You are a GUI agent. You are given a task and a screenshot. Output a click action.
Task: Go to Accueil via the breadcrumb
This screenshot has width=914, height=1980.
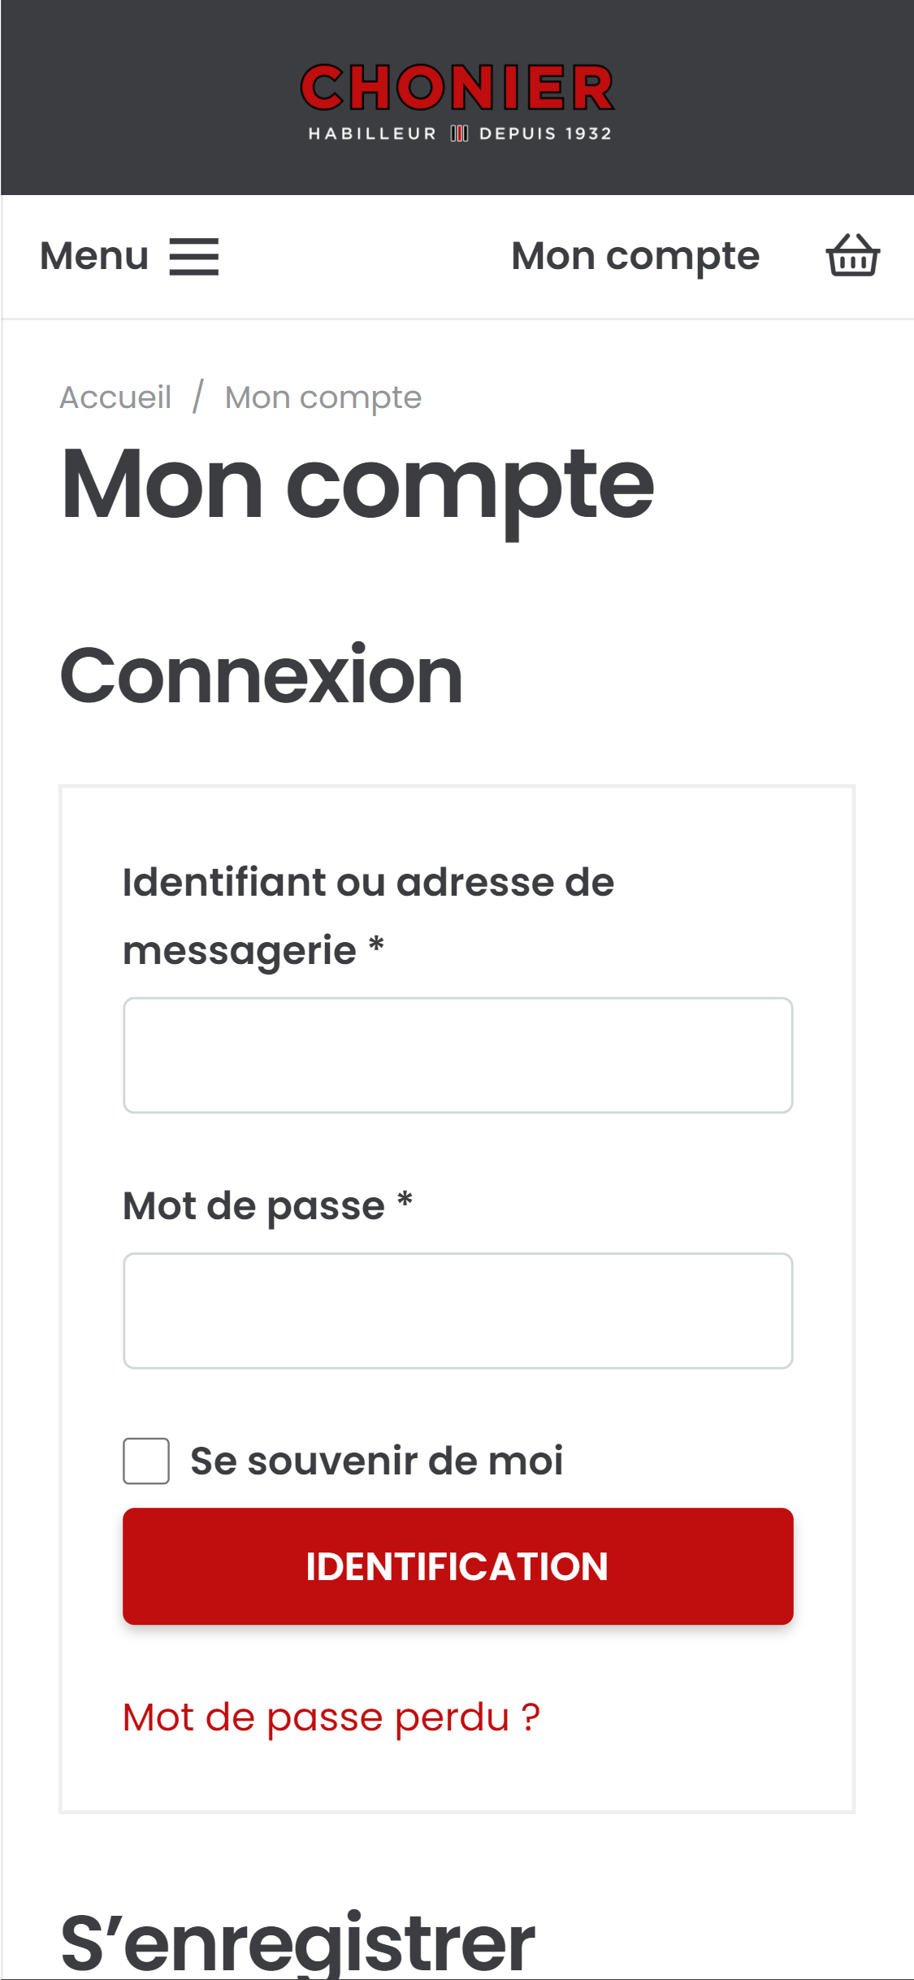(x=115, y=397)
